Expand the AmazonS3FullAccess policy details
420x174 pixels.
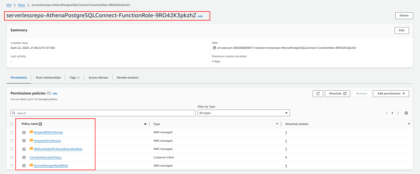click(24, 141)
